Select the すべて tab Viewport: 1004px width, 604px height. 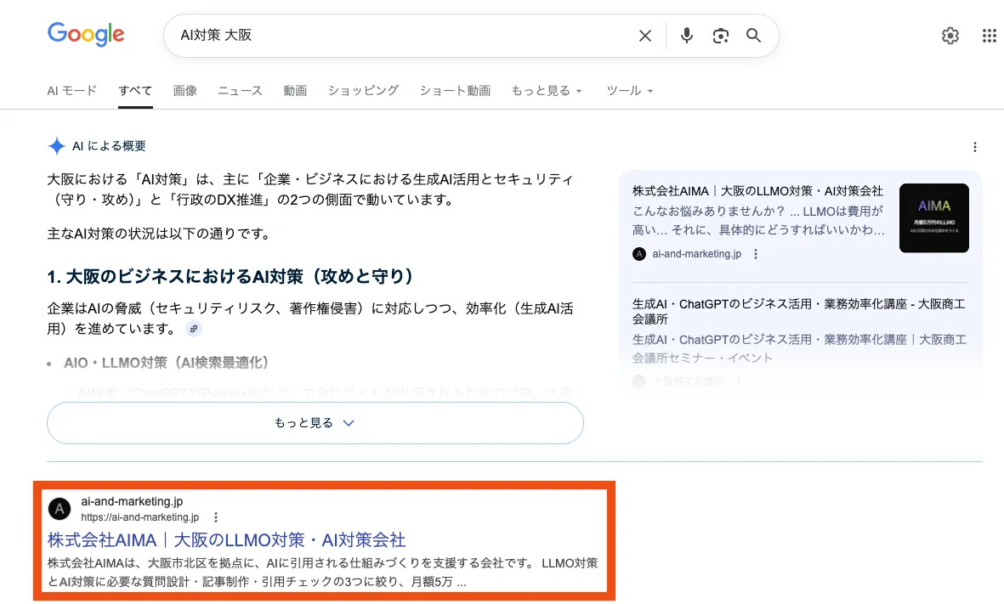(x=135, y=91)
